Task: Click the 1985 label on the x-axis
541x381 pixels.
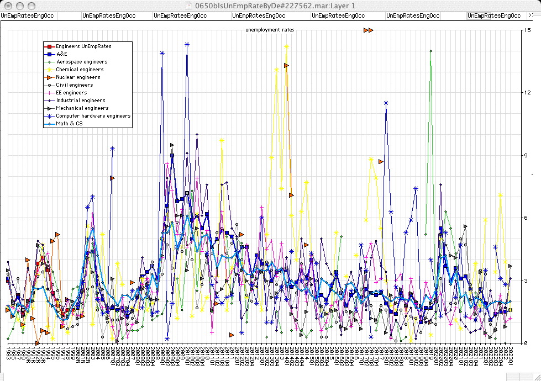Action: tap(8, 353)
